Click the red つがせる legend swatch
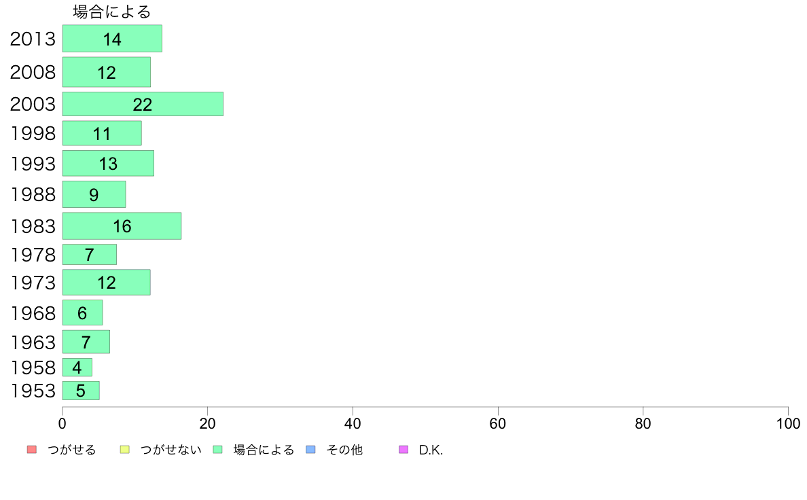 pyautogui.click(x=32, y=450)
